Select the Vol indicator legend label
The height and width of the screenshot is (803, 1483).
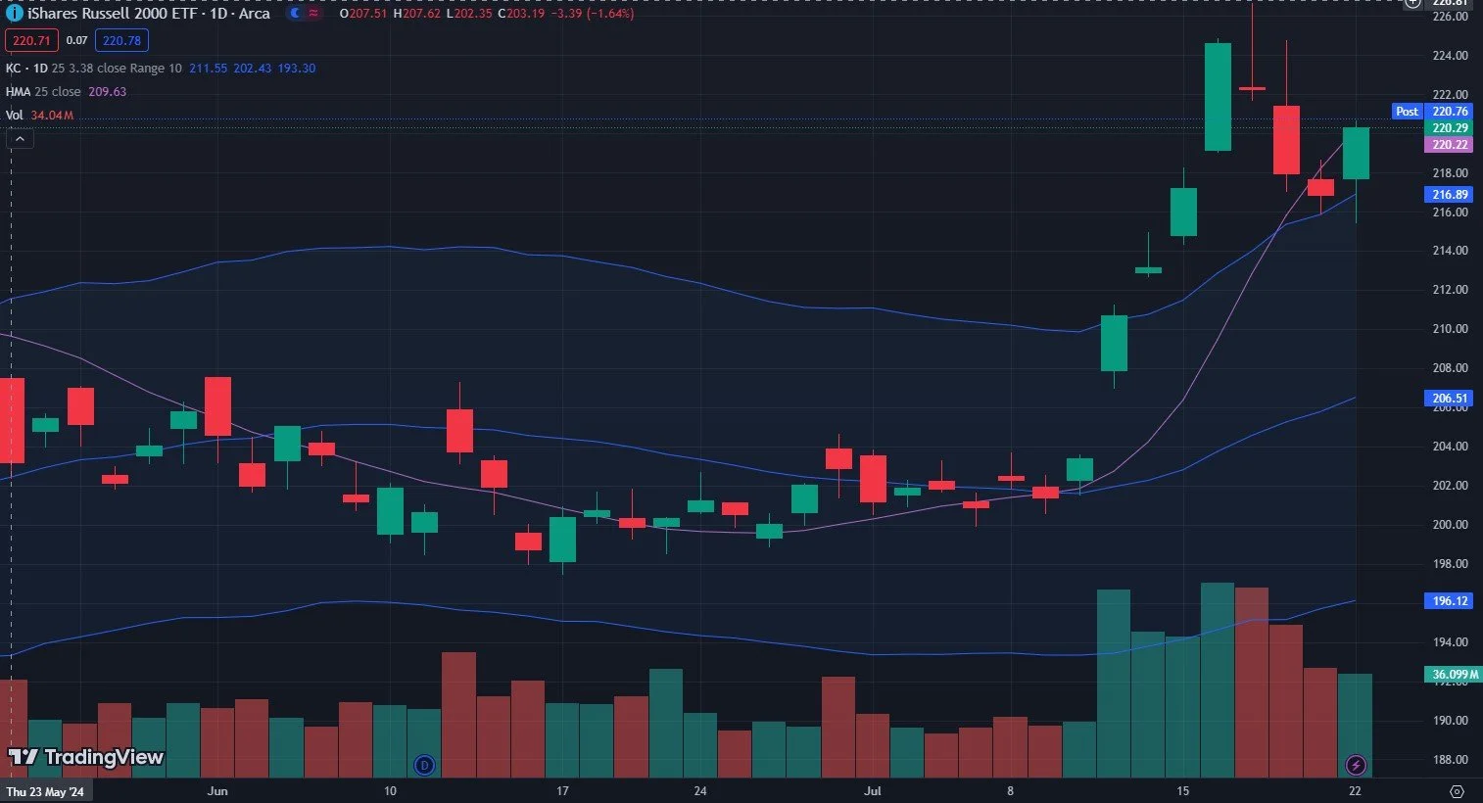tap(15, 116)
